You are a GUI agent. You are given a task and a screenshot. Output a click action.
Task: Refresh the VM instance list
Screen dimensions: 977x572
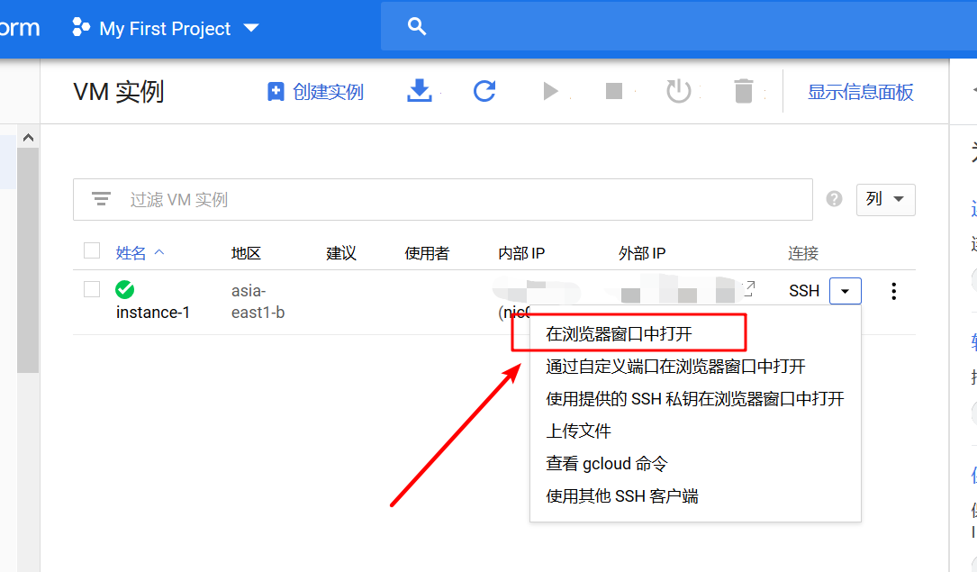click(x=485, y=90)
